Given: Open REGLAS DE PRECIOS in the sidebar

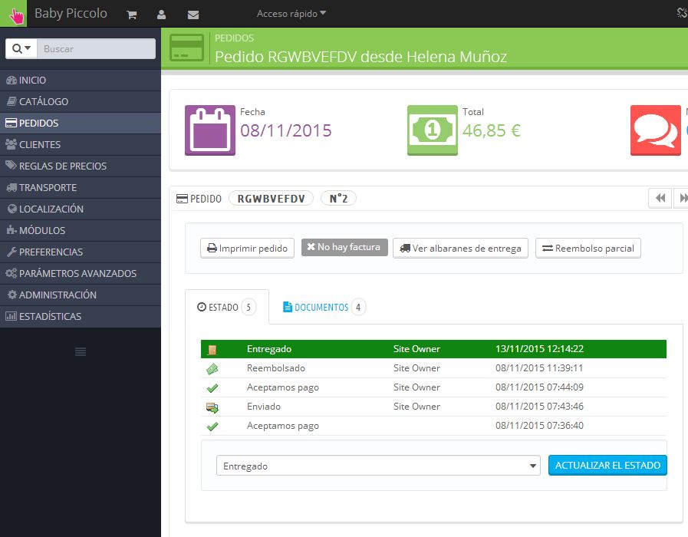Looking at the screenshot, I should pyautogui.click(x=81, y=166).
